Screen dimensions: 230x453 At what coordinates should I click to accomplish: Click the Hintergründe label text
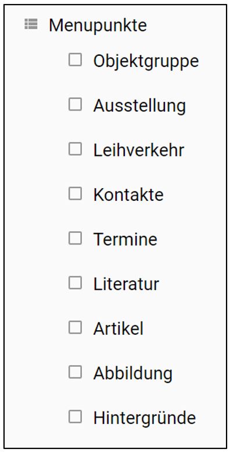[x=145, y=418]
